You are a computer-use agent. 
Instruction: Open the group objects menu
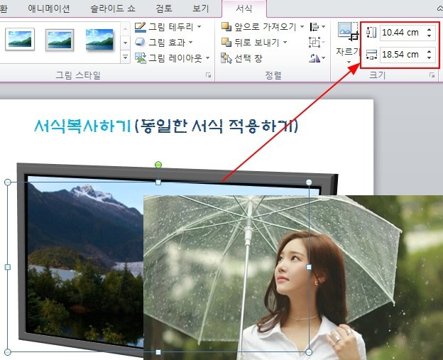(317, 43)
